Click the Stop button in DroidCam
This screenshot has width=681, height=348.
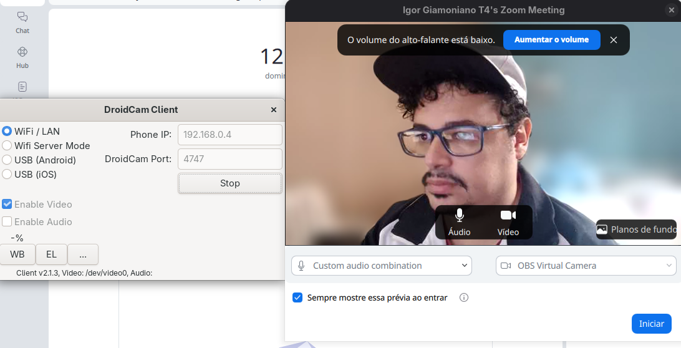[229, 183]
